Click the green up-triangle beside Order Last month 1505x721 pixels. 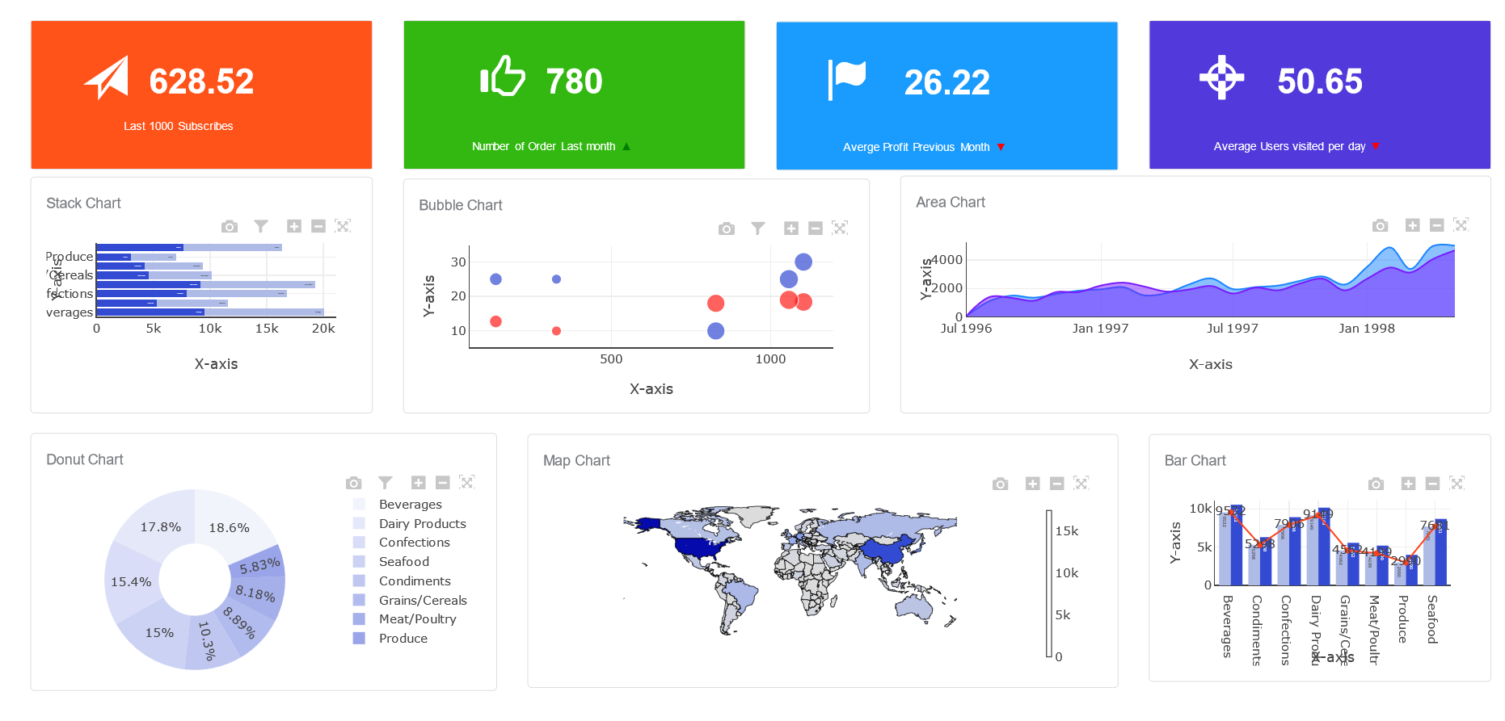(626, 147)
